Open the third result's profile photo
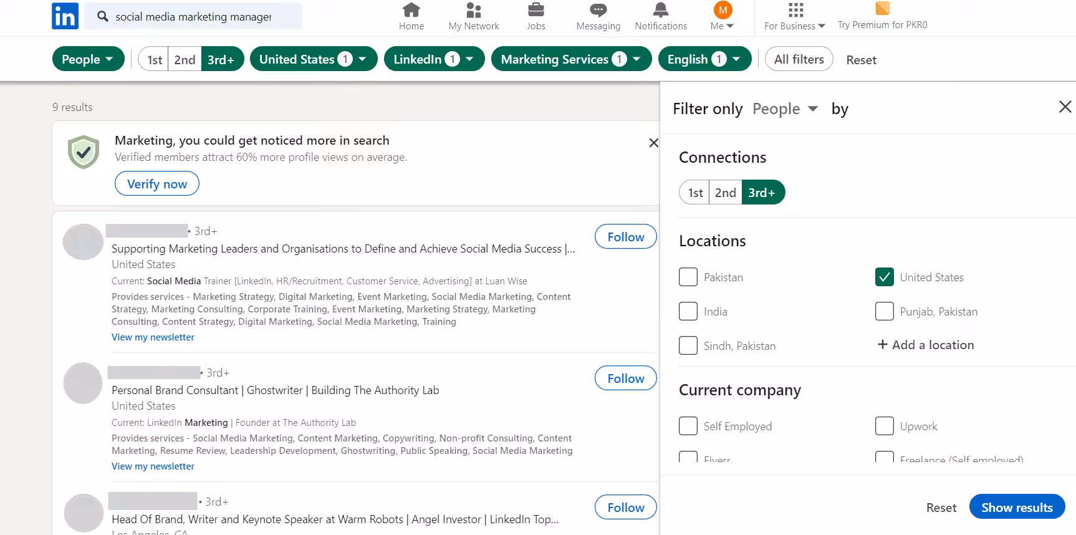This screenshot has height=535, width=1076. click(84, 513)
